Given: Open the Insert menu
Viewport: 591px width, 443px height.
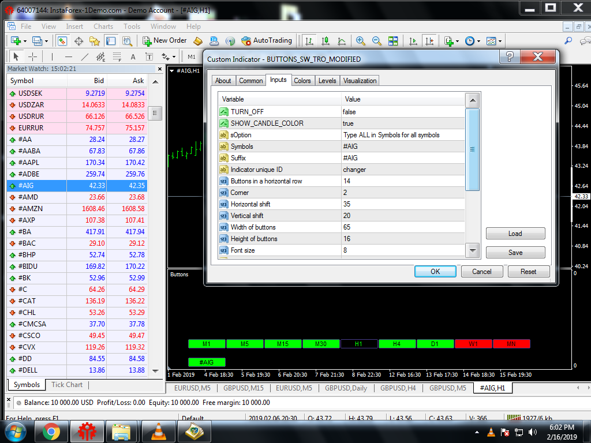Looking at the screenshot, I should 74,27.
